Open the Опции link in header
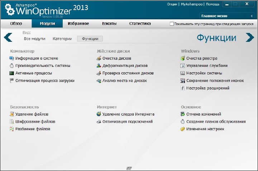The height and width of the screenshot is (171, 258). (x=172, y=4)
